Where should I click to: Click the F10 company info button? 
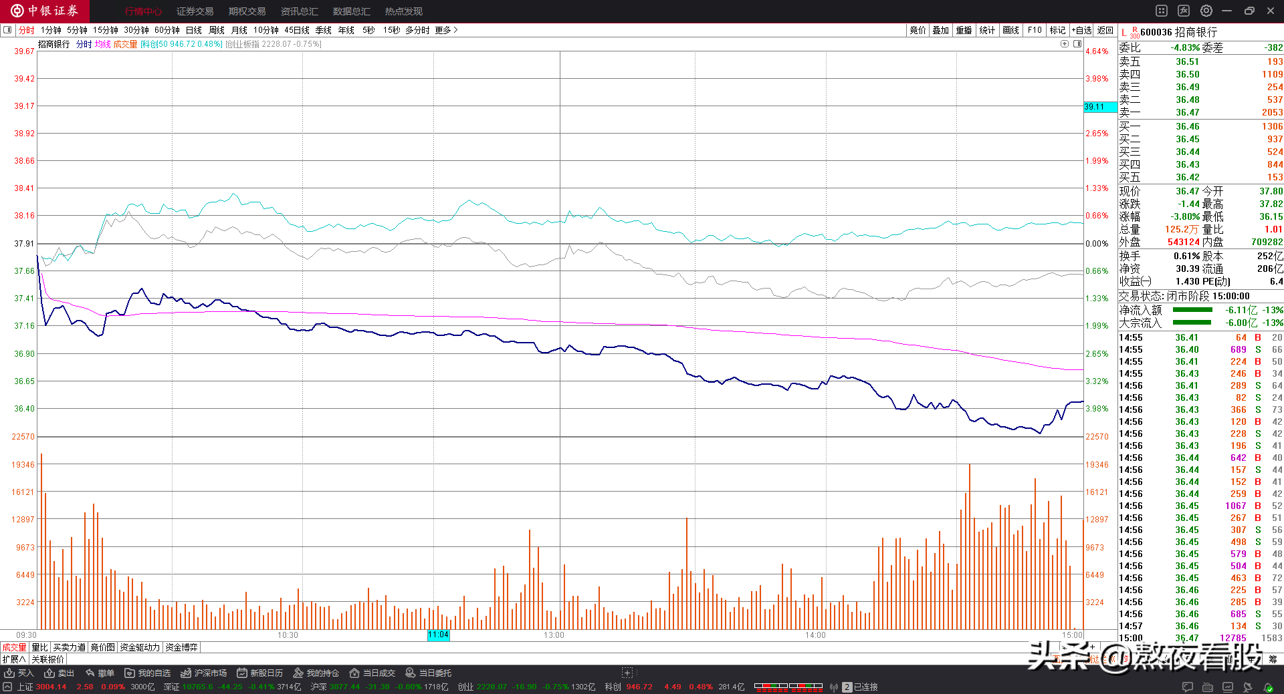1035,30
